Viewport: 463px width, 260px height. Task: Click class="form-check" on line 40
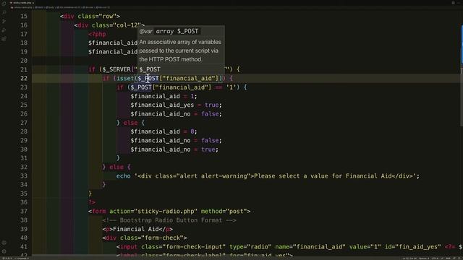[151, 238]
